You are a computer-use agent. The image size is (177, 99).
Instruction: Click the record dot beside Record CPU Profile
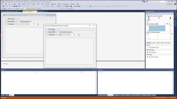147,57
